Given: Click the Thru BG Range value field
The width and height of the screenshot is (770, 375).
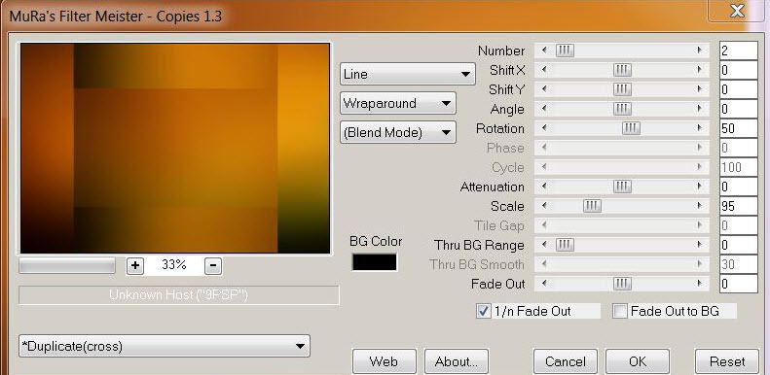Looking at the screenshot, I should [x=739, y=245].
